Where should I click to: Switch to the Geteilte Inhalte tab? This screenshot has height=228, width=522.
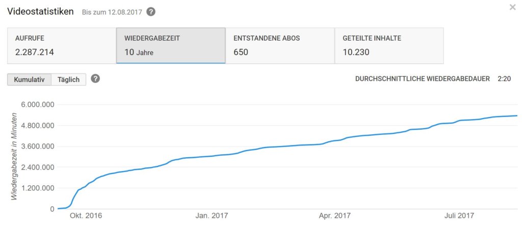tap(389, 45)
